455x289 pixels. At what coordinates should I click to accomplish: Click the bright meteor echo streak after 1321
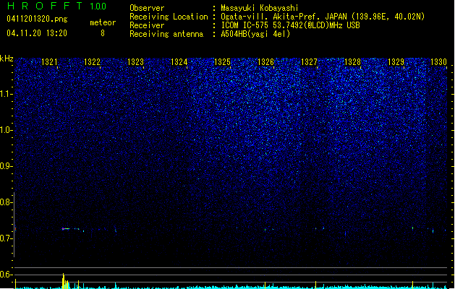[x=66, y=229]
